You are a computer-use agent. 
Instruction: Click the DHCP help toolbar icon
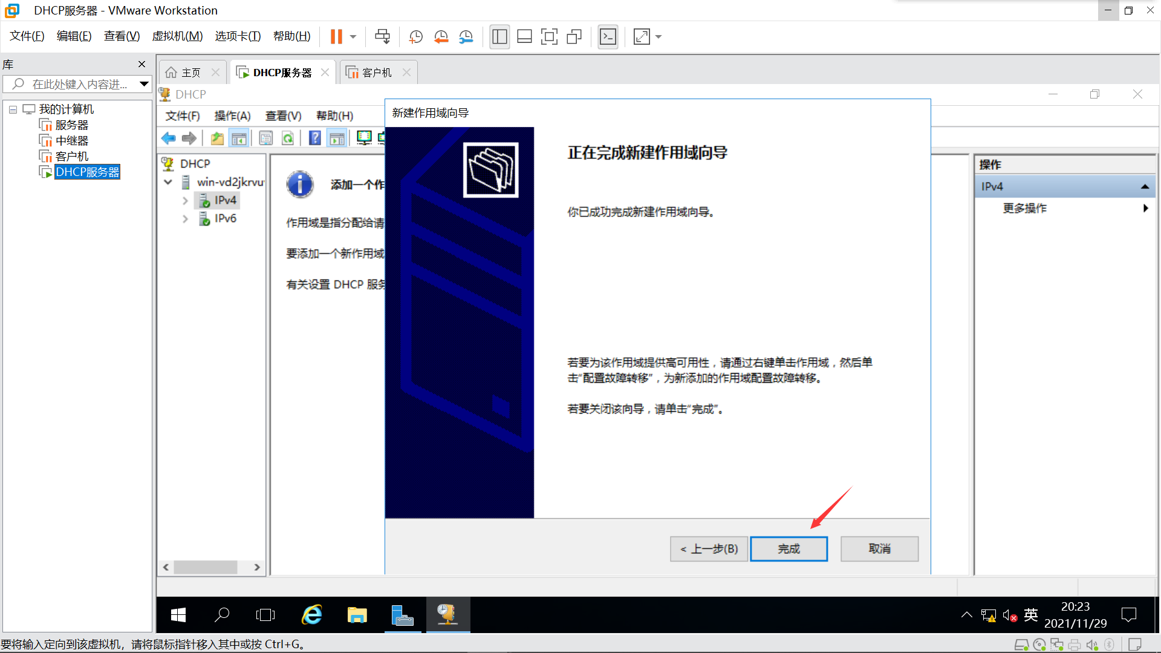click(314, 138)
